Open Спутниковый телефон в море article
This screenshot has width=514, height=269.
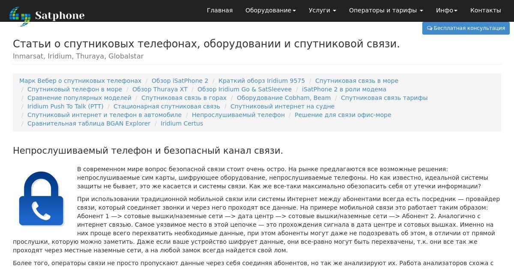[x=75, y=89]
